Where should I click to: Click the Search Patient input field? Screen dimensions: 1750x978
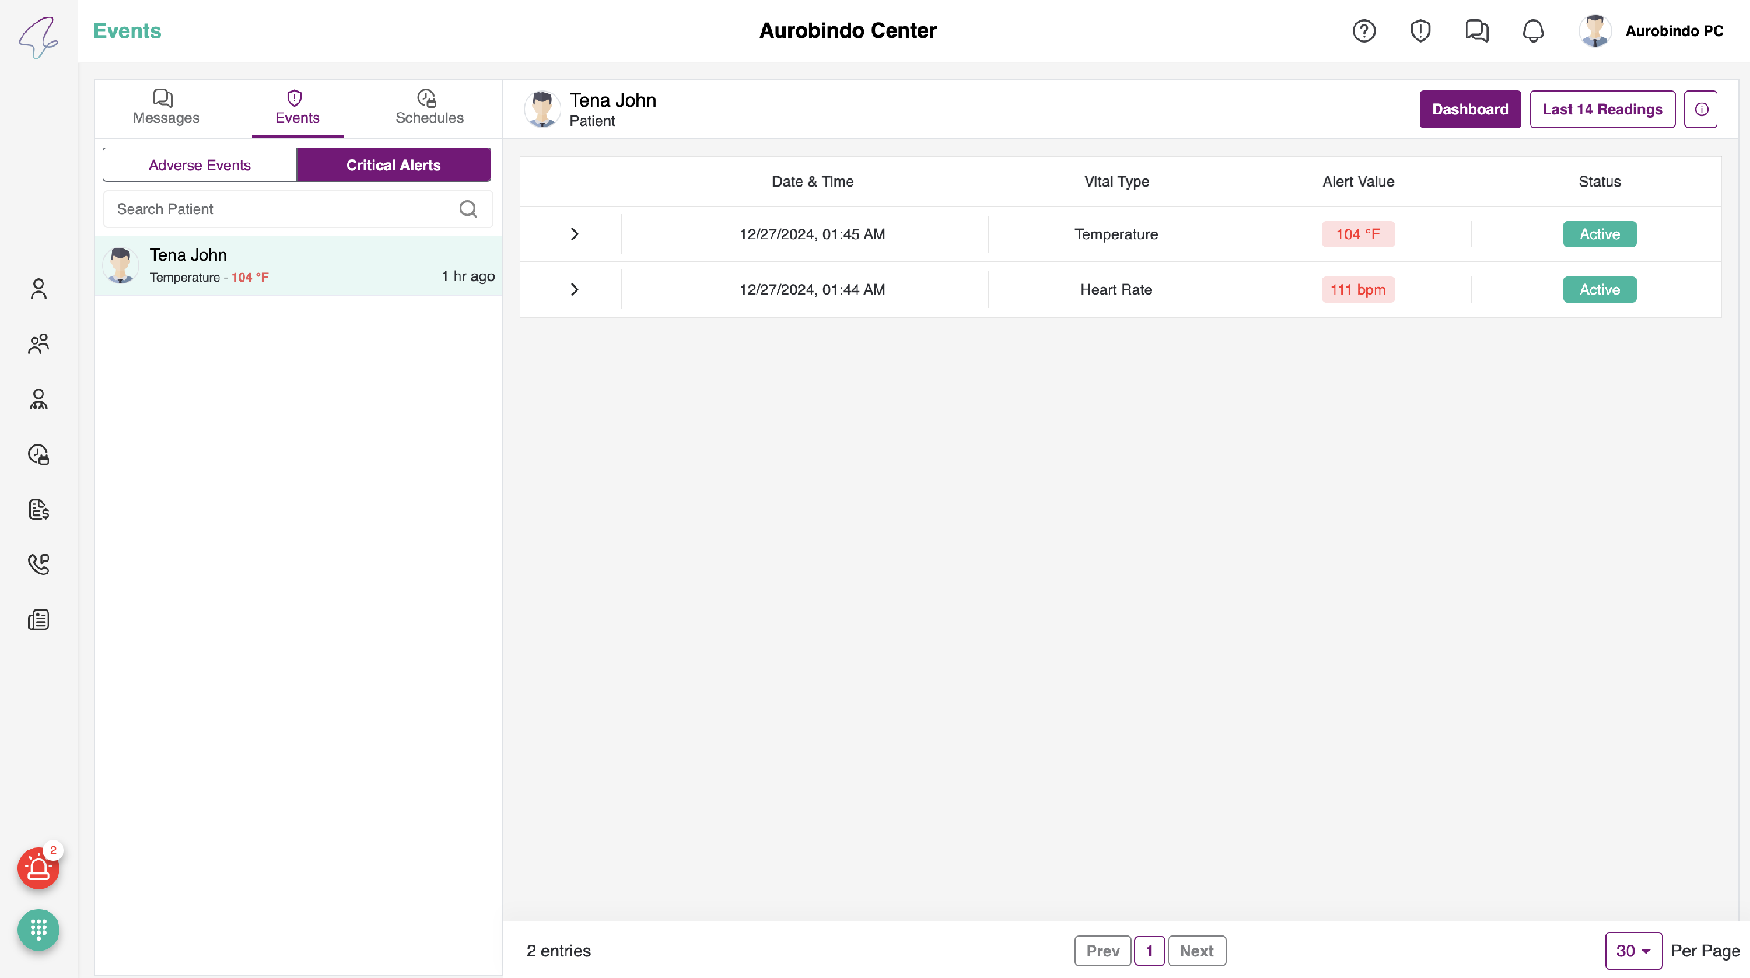pos(285,209)
